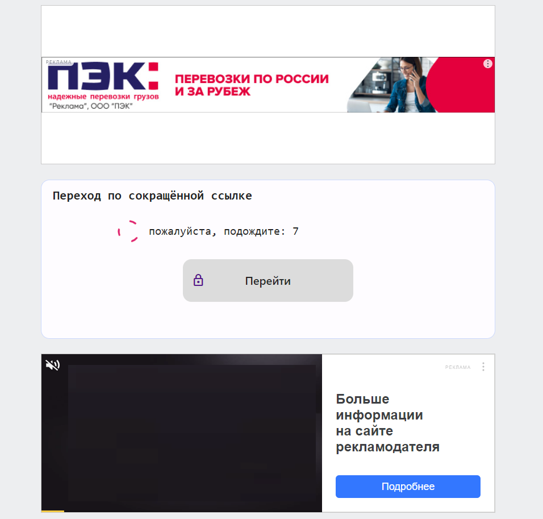This screenshot has width=543, height=519.
Task: Click the Реклама label on the top banner
Action: click(x=59, y=62)
